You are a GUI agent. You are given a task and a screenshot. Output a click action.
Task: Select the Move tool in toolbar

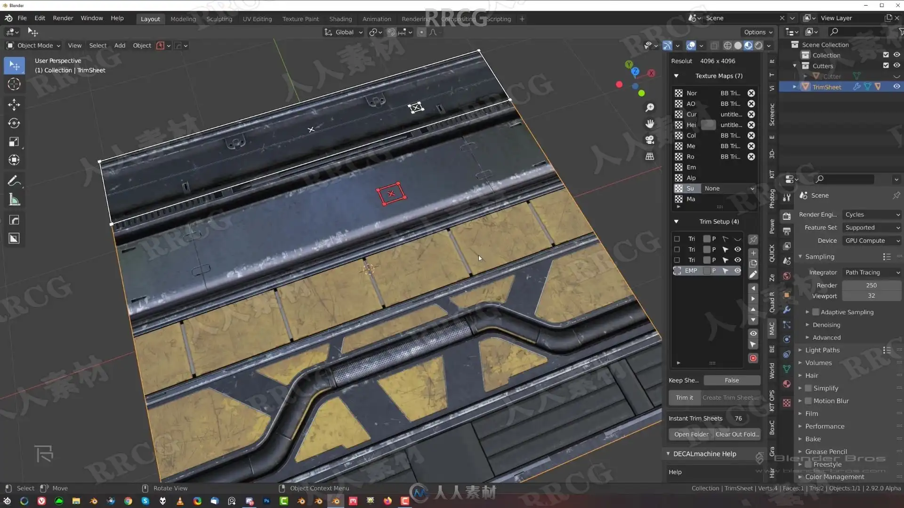click(14, 104)
